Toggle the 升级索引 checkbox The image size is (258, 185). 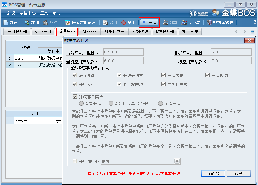(75, 84)
